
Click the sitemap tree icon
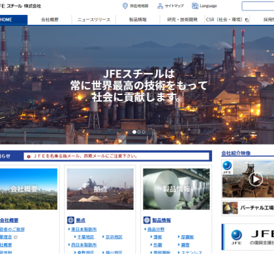click(x=160, y=6)
